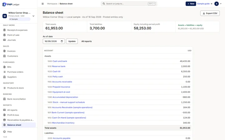Click the Workspace breadcrumb link
Screen dimensions: 225x140
[x=52, y=4]
